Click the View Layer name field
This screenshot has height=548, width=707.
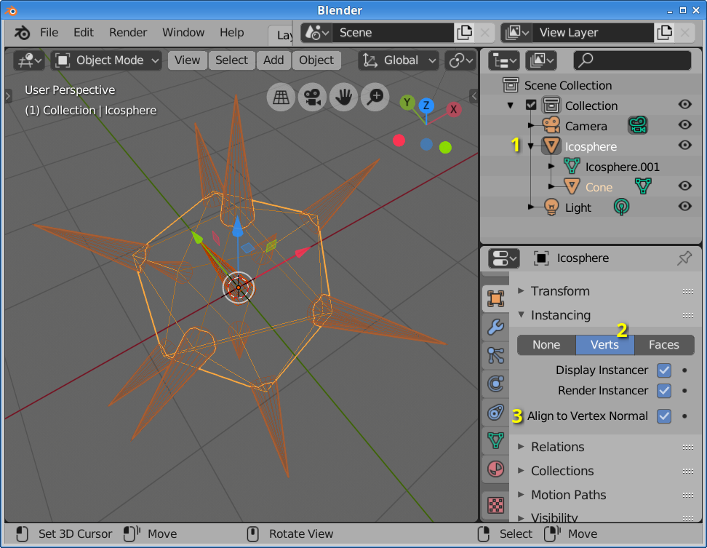(593, 33)
